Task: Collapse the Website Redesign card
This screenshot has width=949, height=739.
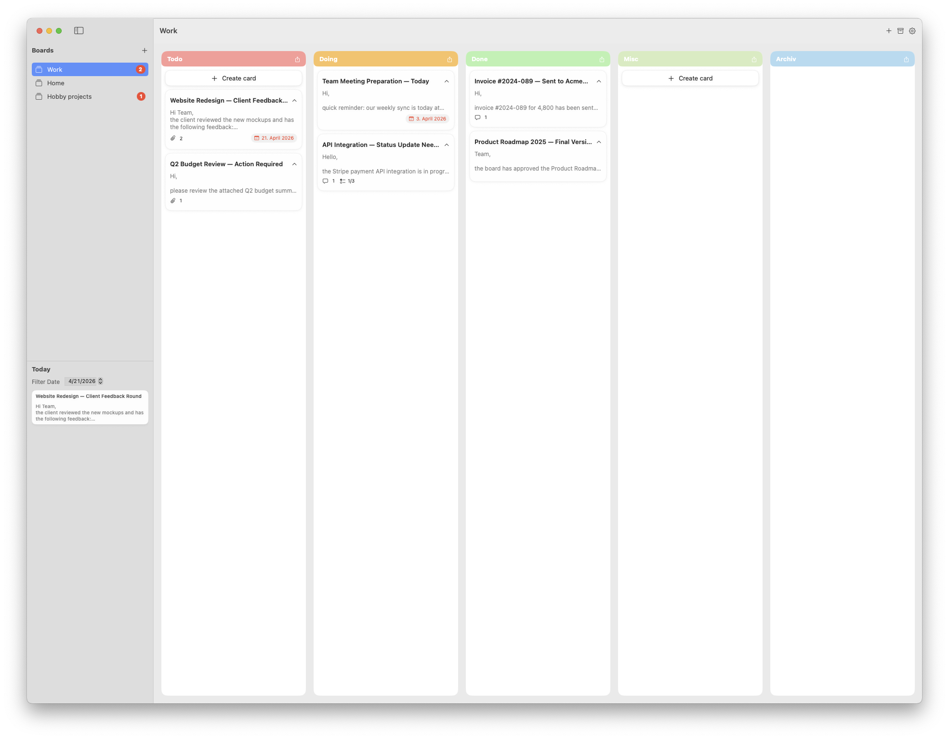Action: [294, 101]
